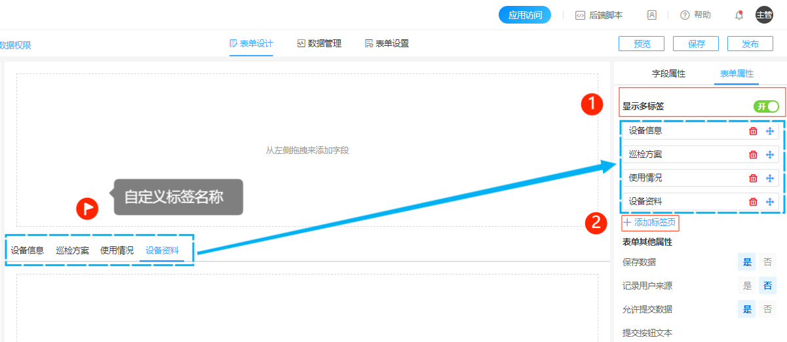
Task: Open the 表单设置 tab
Action: [x=387, y=44]
